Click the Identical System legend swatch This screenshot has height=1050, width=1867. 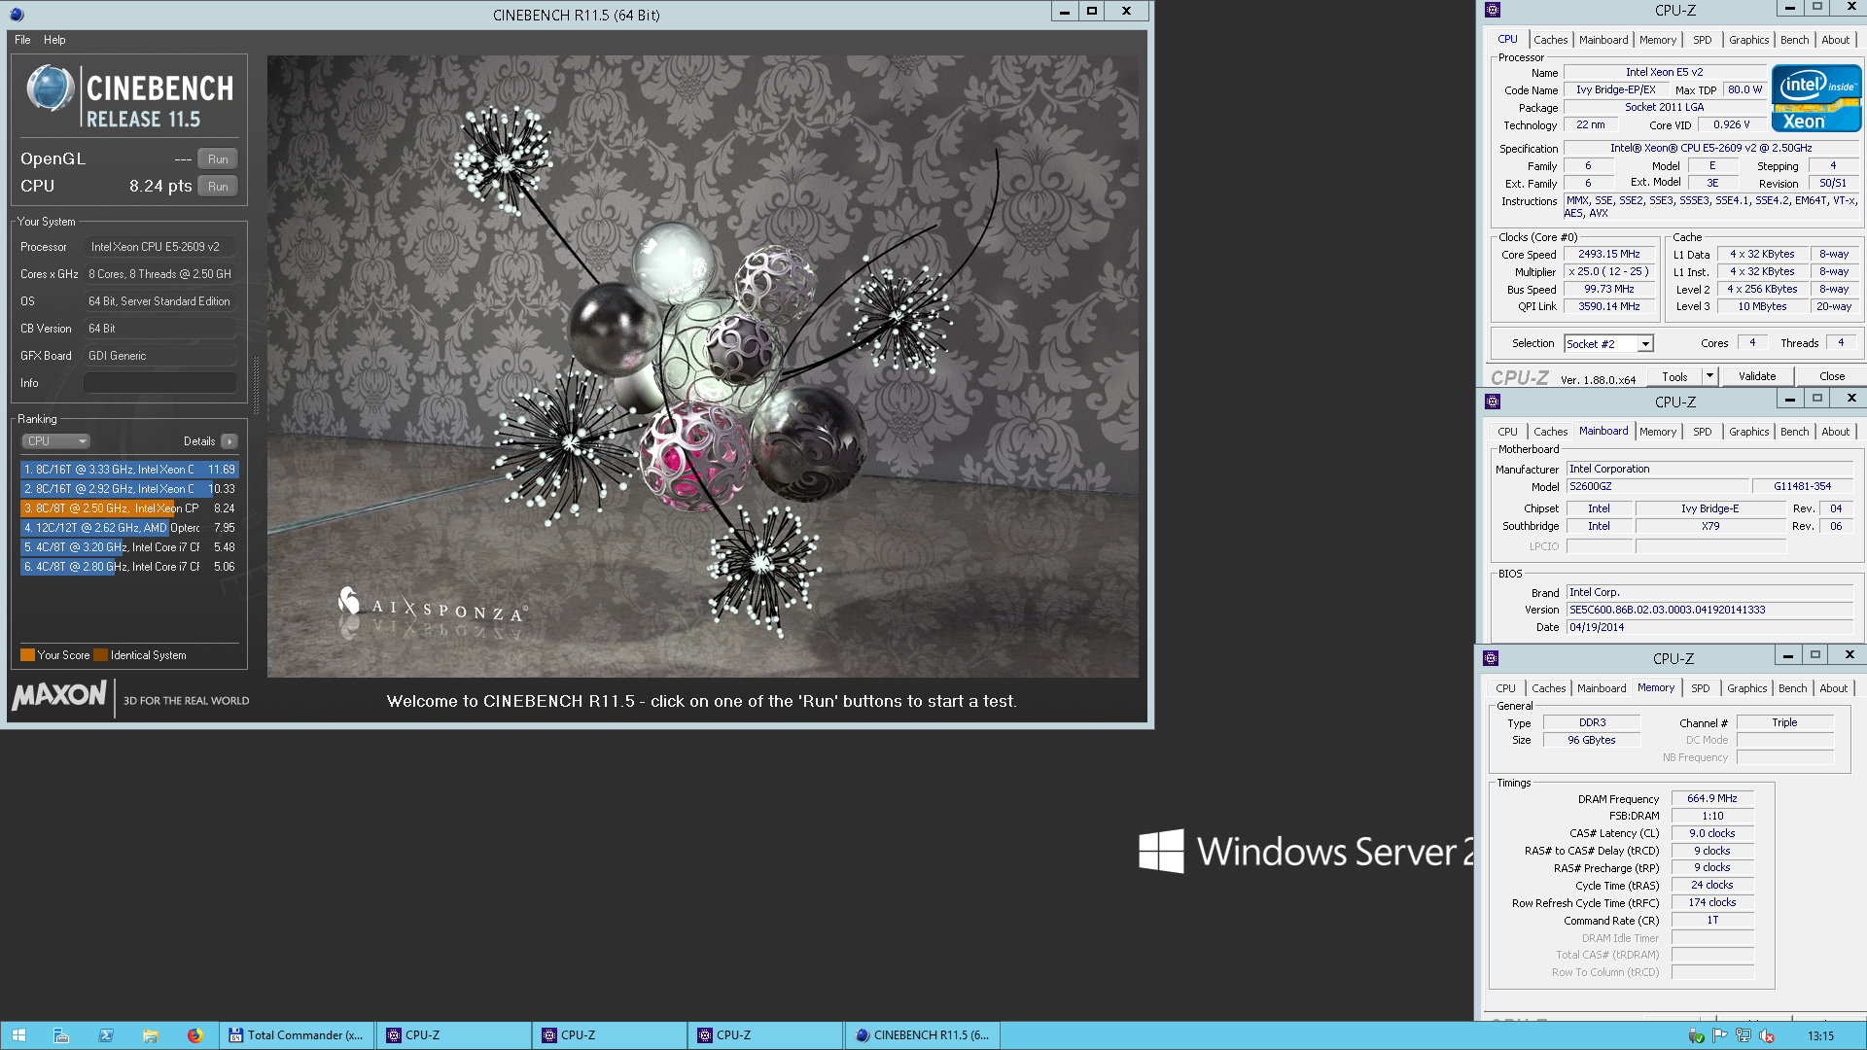point(100,655)
